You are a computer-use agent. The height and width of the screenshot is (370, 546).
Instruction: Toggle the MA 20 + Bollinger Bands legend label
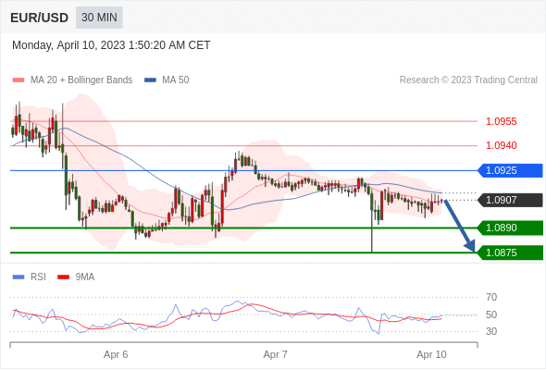(81, 80)
